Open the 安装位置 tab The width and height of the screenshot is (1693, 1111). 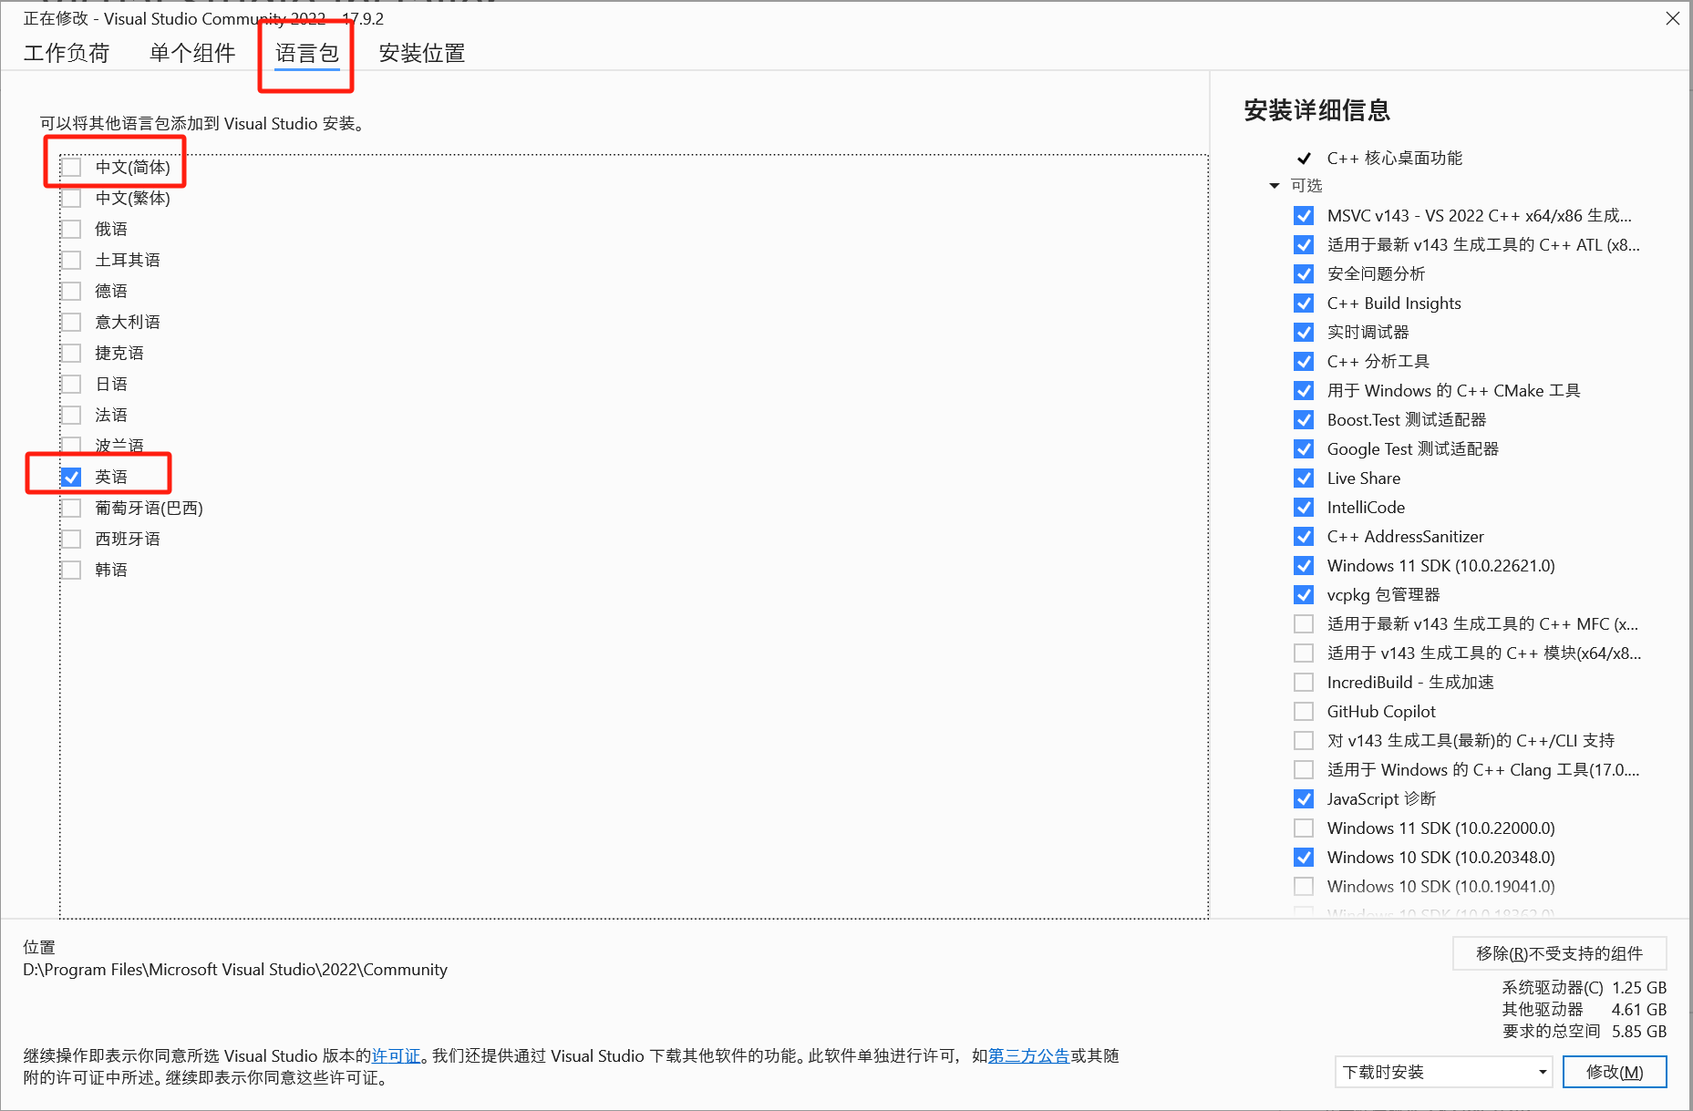(422, 53)
